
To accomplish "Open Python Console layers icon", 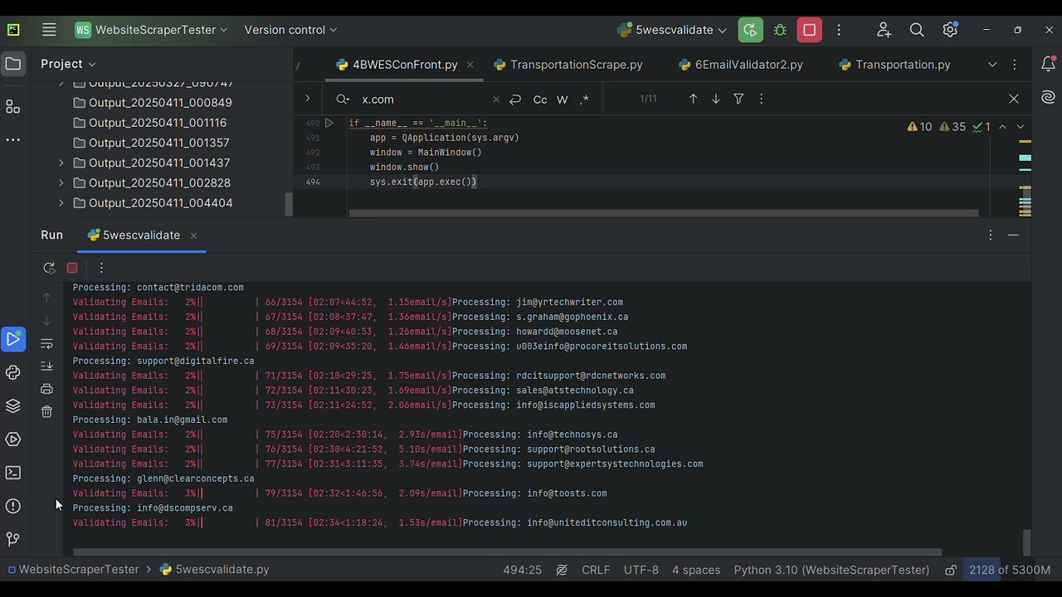I will [12, 405].
